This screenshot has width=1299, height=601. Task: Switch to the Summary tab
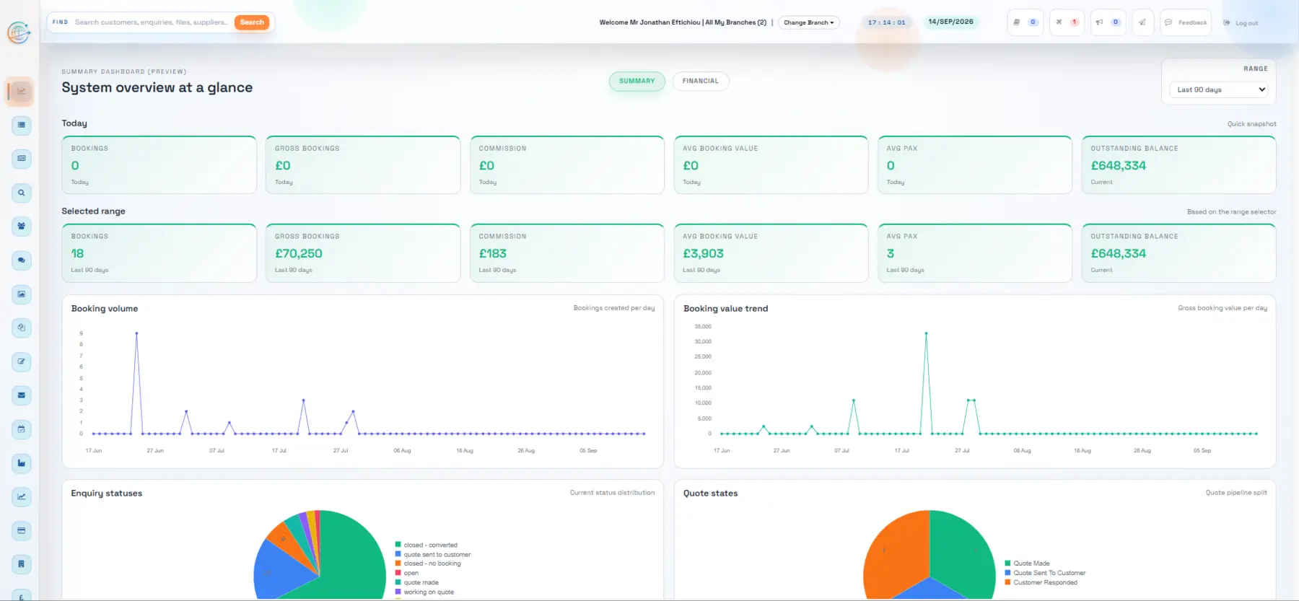637,81
